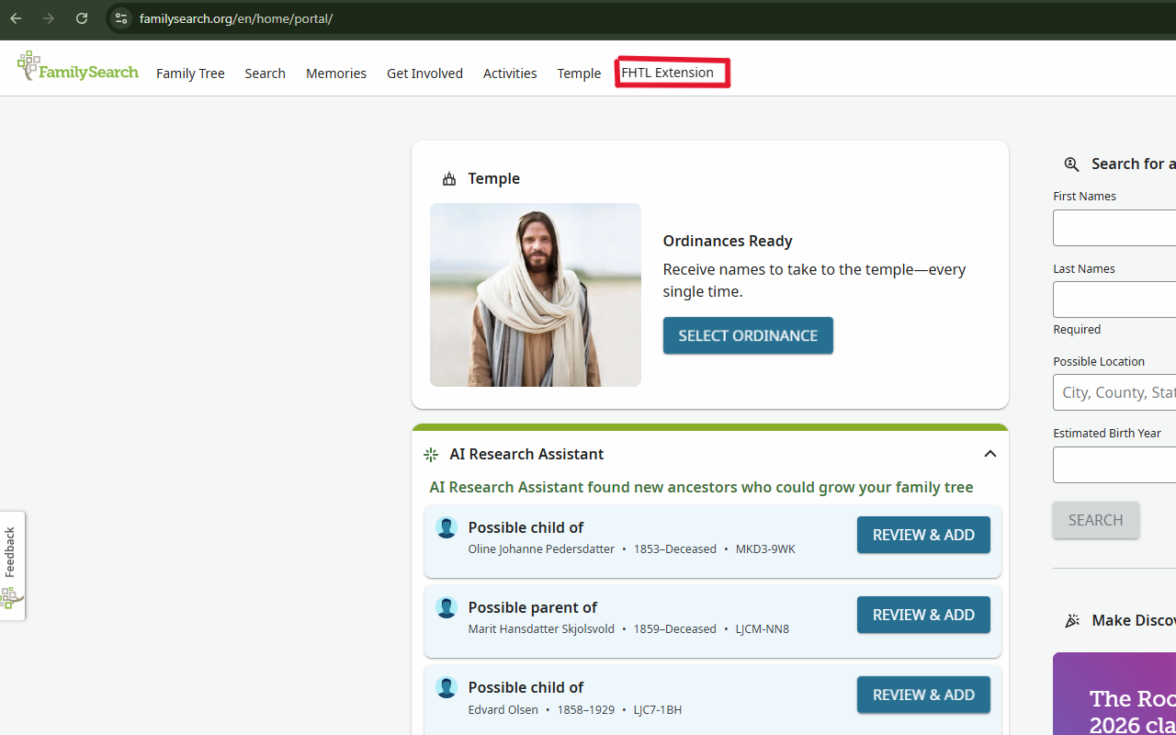Click the person ID 'MKD3-9WK'
The image size is (1176, 735).
[765, 549]
